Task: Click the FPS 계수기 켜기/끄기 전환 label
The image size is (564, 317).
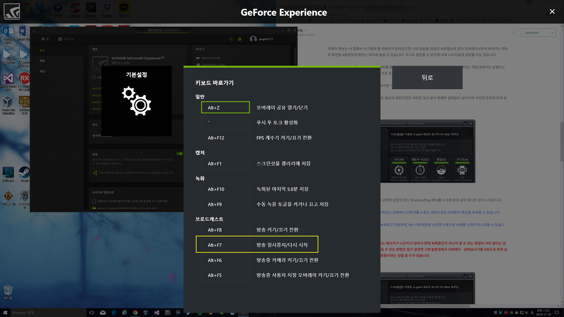Action: click(284, 138)
